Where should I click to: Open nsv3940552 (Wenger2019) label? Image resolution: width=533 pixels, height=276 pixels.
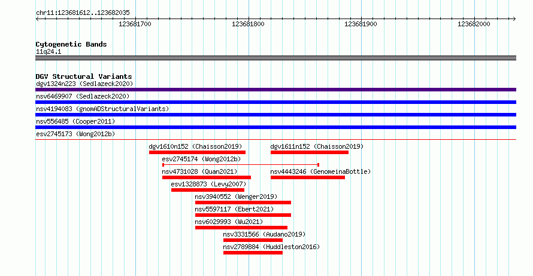pos(236,197)
